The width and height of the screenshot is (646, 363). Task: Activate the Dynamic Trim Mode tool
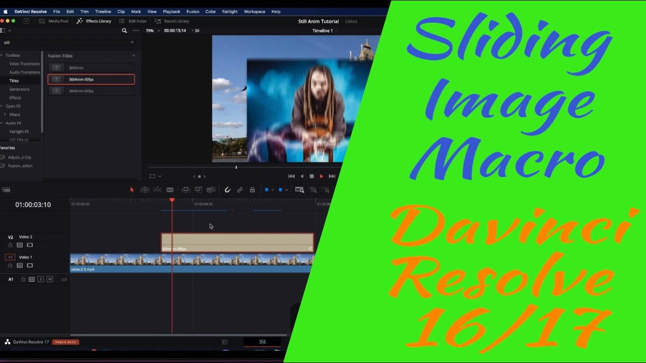pyautogui.click(x=157, y=190)
